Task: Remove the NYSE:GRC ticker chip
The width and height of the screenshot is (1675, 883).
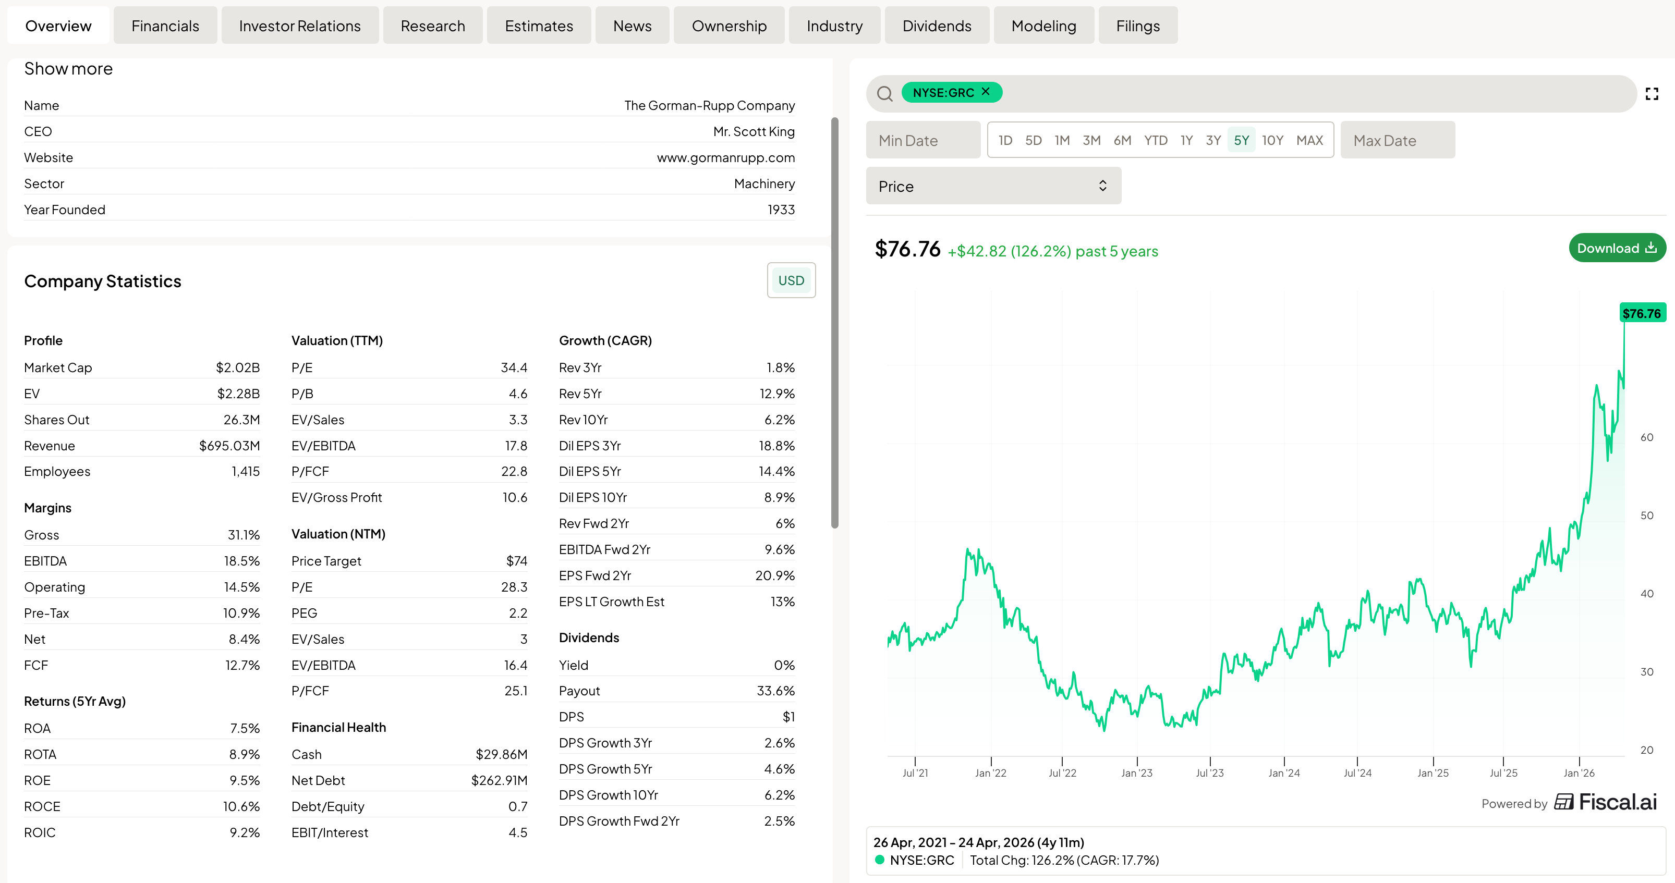Action: [986, 92]
